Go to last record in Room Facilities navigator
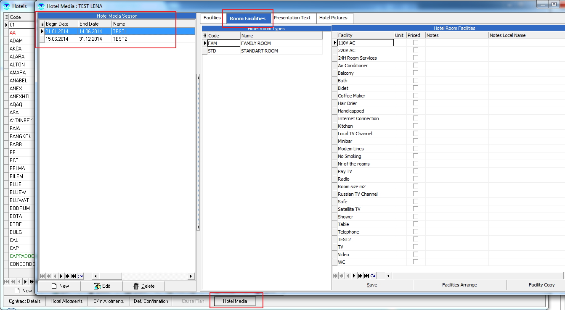Image resolution: width=565 pixels, height=310 pixels. point(367,276)
